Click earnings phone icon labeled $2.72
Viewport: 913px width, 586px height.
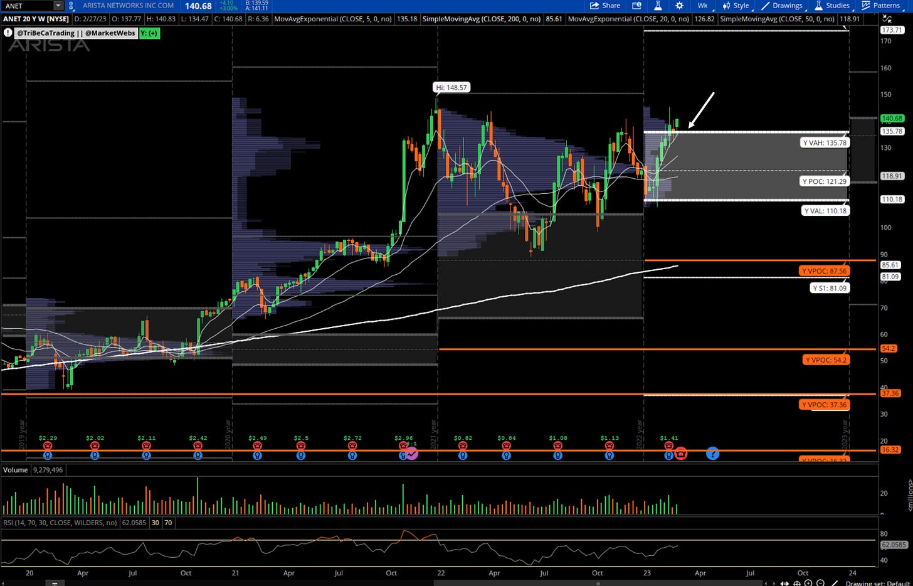click(x=352, y=446)
